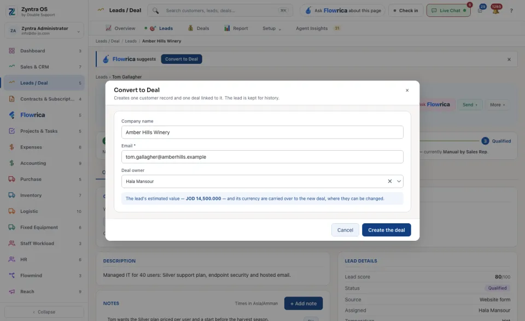
Task: Click the Qualified status badge
Action: click(497, 288)
